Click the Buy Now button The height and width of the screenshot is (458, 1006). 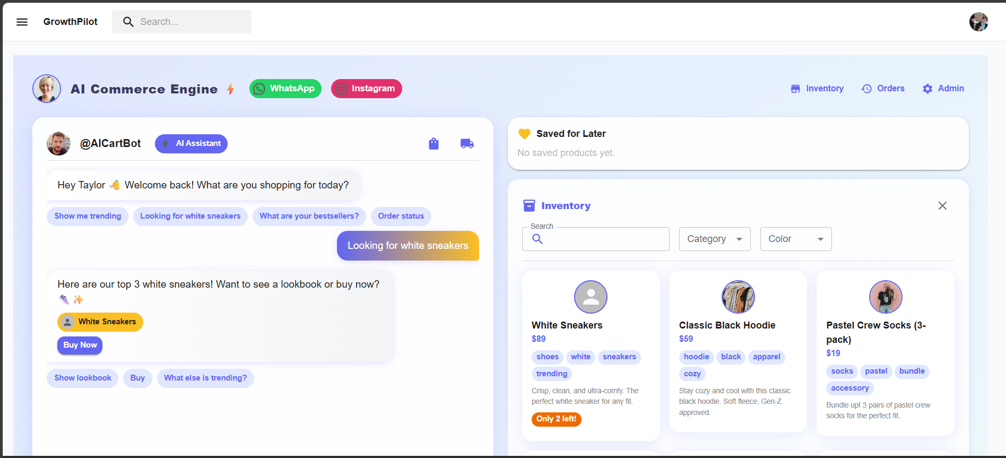coord(80,345)
